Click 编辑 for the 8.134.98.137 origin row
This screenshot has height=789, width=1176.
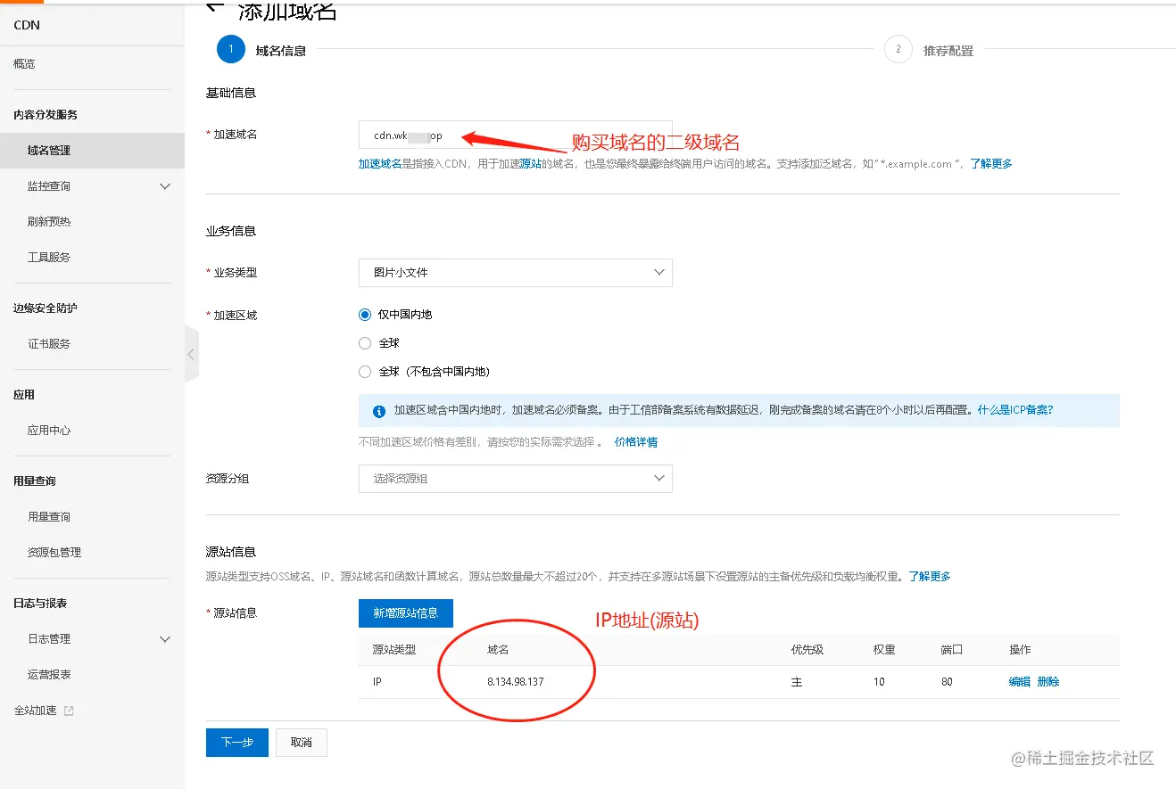coord(1020,682)
